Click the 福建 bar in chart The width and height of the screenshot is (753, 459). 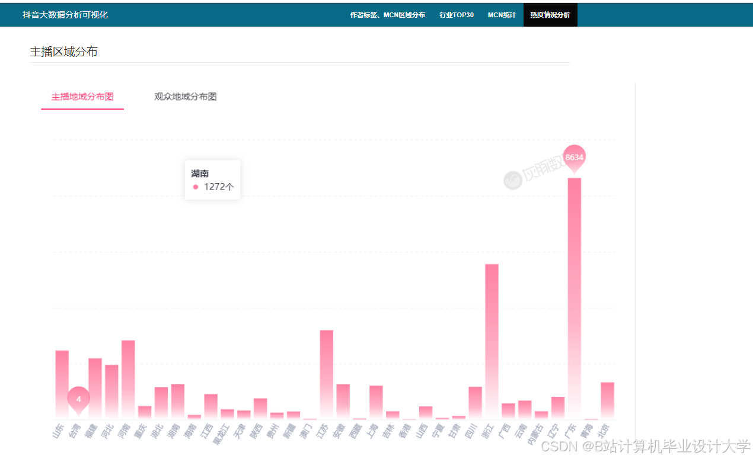click(95, 389)
